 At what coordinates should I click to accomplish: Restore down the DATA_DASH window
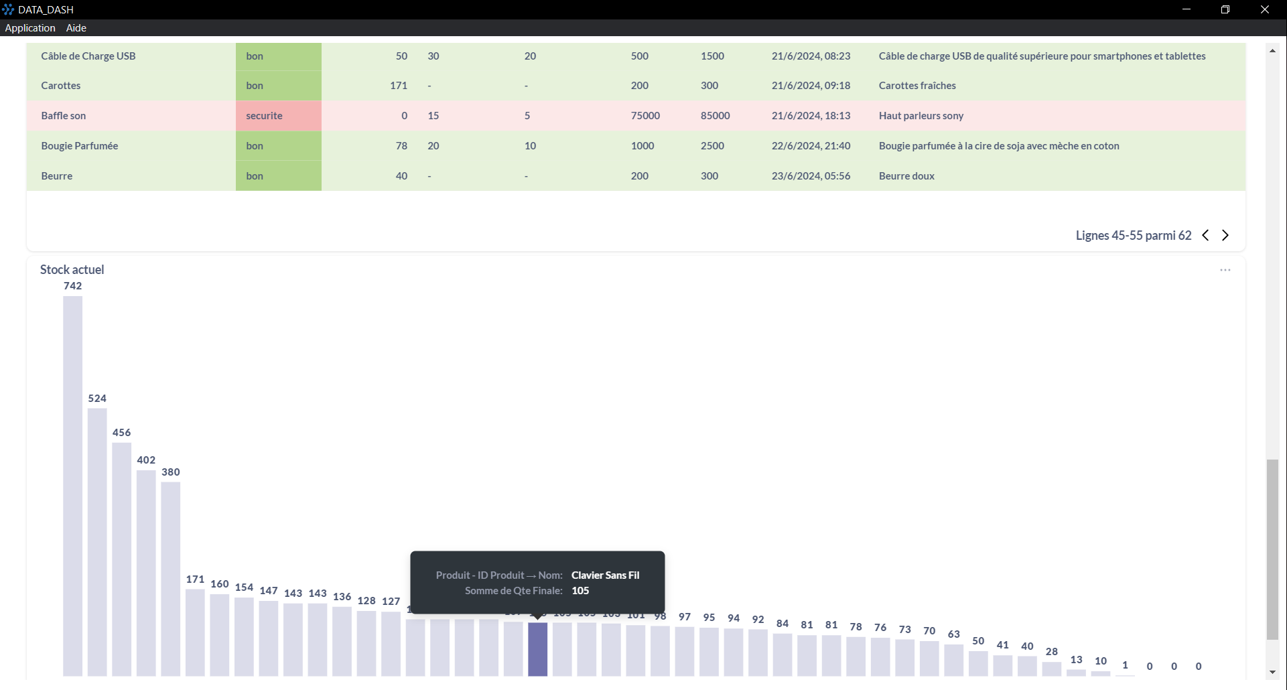coord(1225,9)
